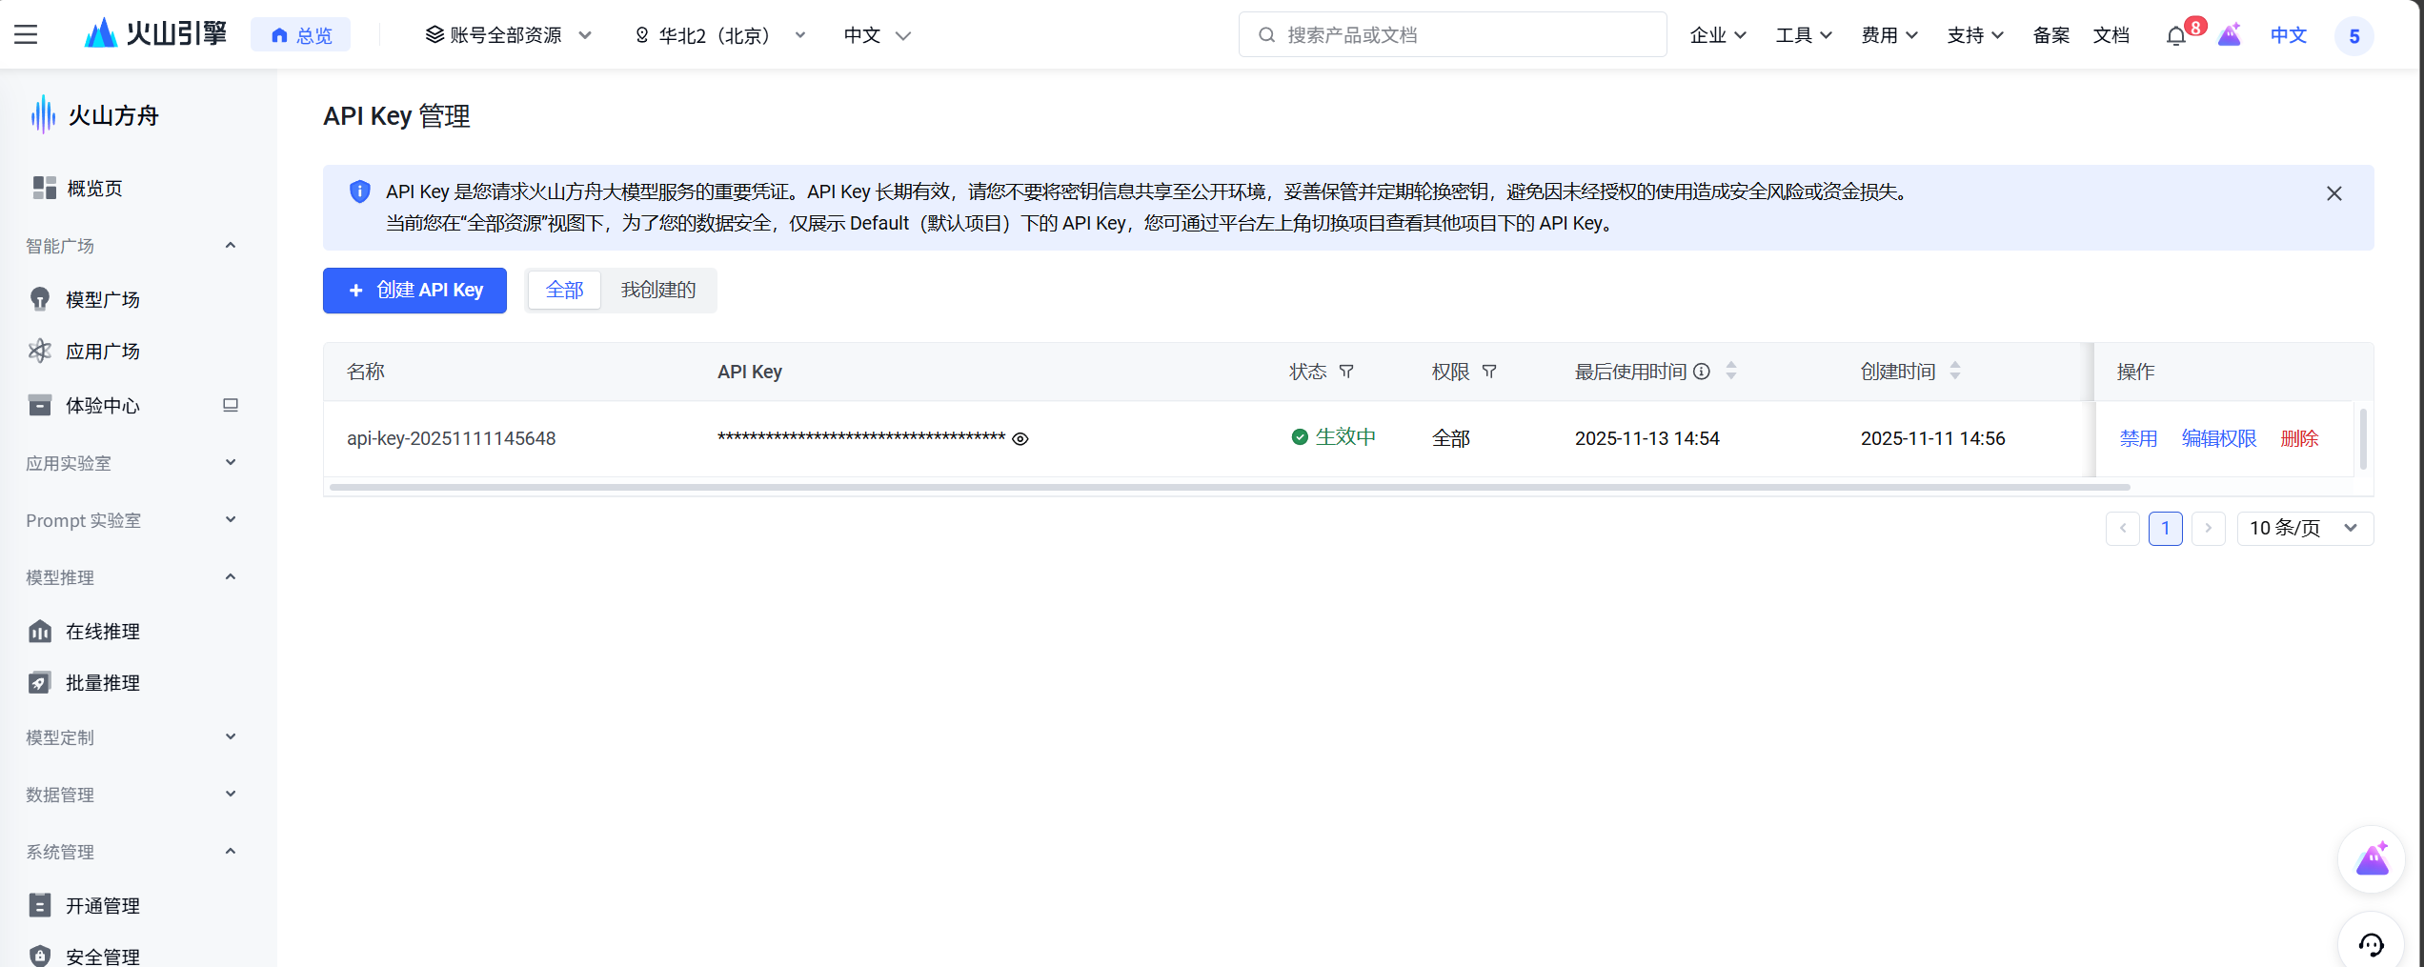This screenshot has width=2424, height=967.
Task: Click the table's horizontal scrollbar
Action: [1229, 487]
